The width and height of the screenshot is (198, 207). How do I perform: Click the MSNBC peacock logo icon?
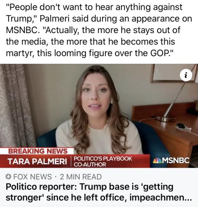click(157, 161)
